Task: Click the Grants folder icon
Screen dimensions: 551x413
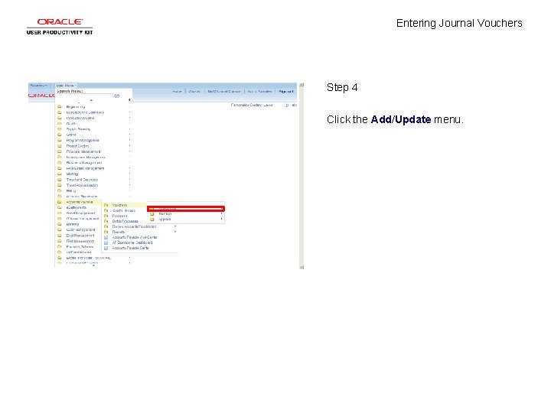Action: click(x=60, y=135)
